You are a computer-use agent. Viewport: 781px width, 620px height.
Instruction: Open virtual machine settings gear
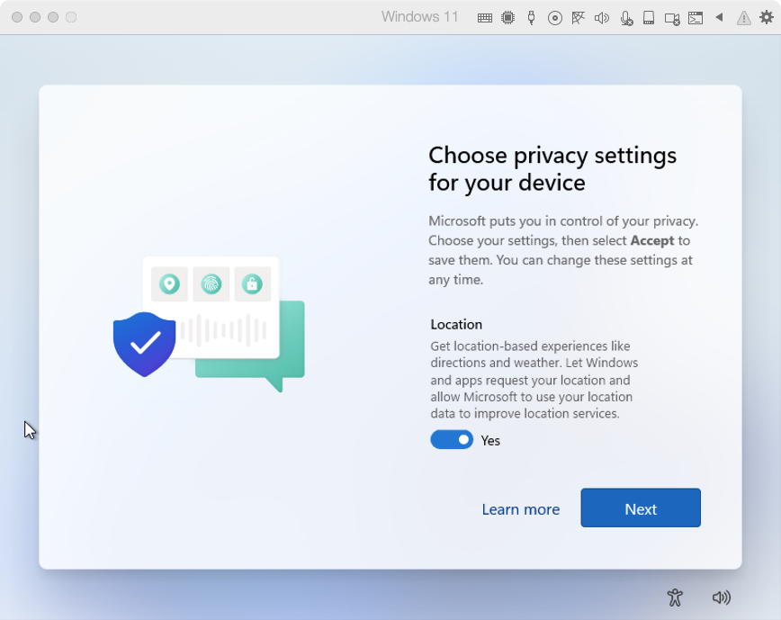pyautogui.click(x=767, y=17)
